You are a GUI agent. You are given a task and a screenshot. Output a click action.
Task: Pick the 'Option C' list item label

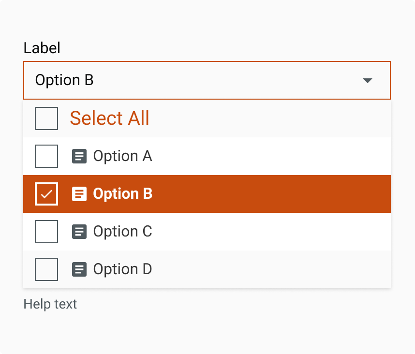coord(122,232)
